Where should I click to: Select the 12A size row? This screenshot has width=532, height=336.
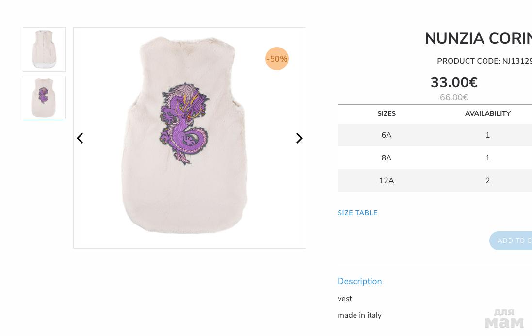point(387,181)
